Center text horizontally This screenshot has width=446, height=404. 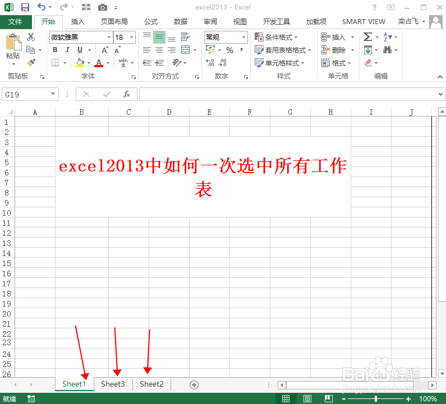159,50
